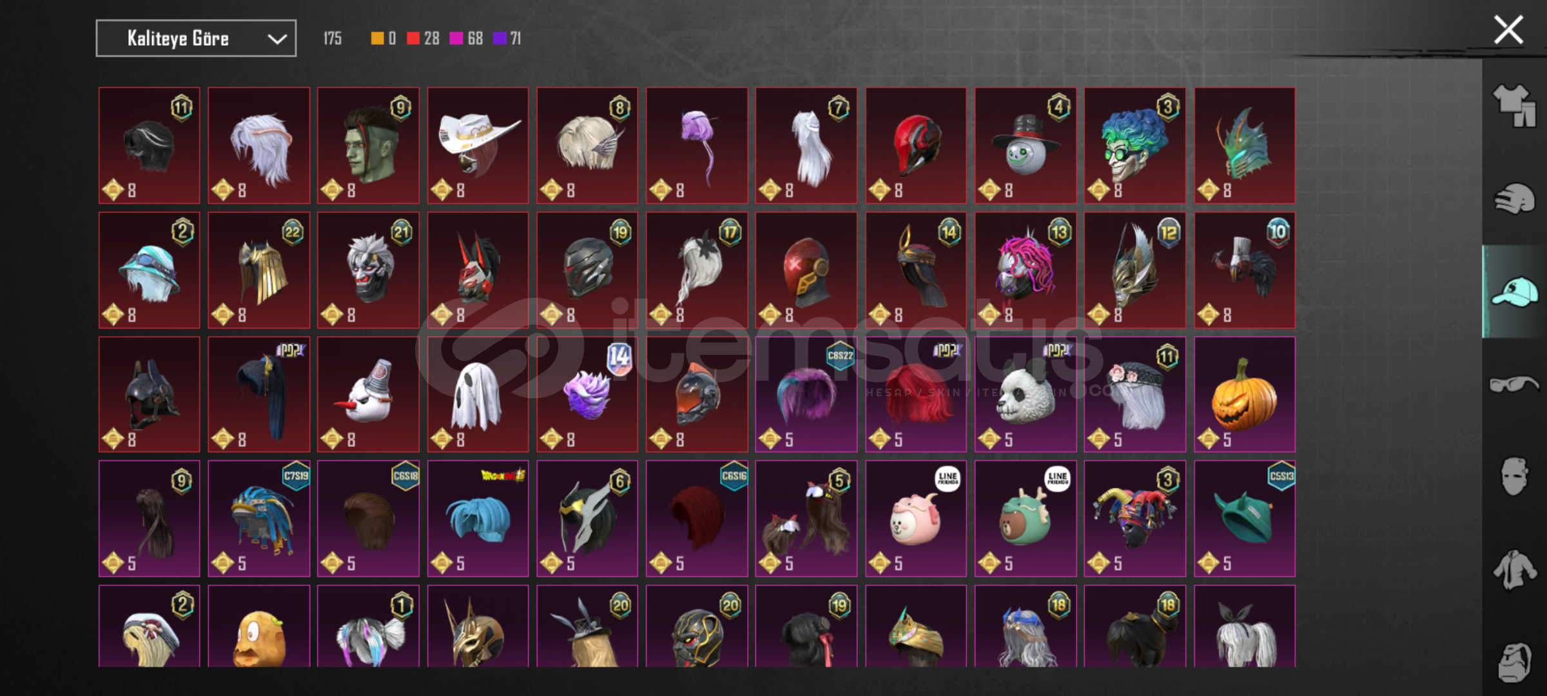1547x696 pixels.
Task: Expand the Kaliteye Göre sort dropdown
Action: pyautogui.click(x=196, y=39)
